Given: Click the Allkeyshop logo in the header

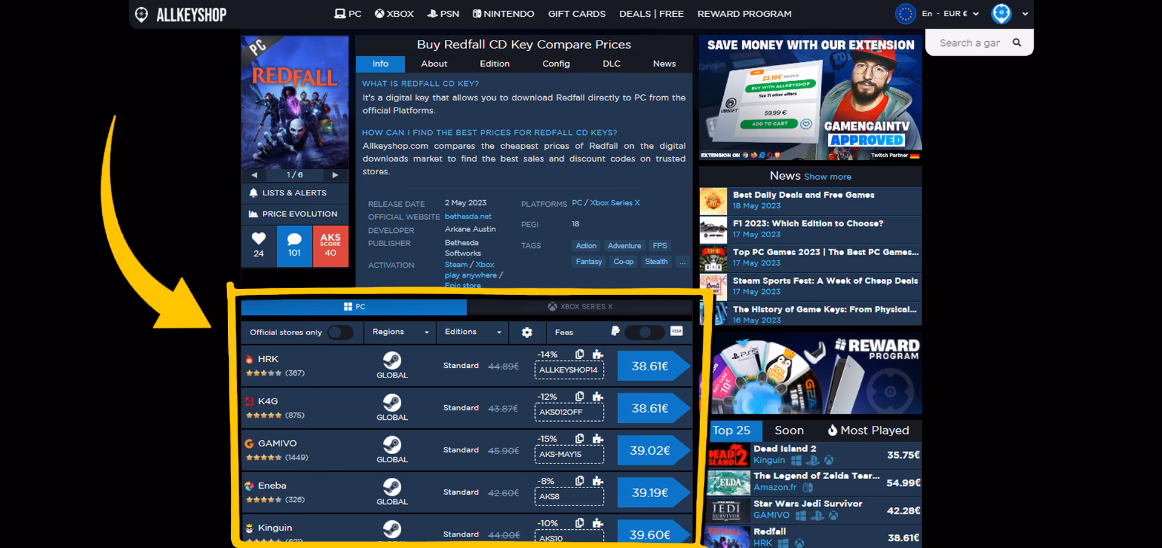Looking at the screenshot, I should pos(180,15).
